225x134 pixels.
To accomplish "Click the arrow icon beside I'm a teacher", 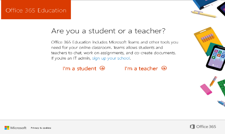I will coord(164,68).
